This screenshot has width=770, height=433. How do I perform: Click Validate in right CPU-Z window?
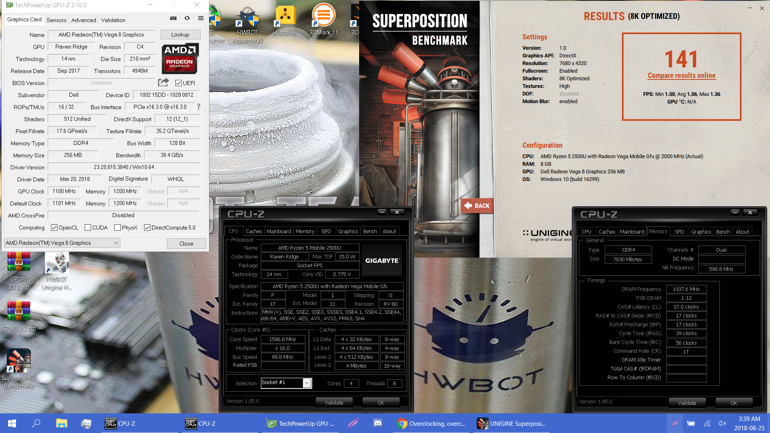click(x=687, y=403)
